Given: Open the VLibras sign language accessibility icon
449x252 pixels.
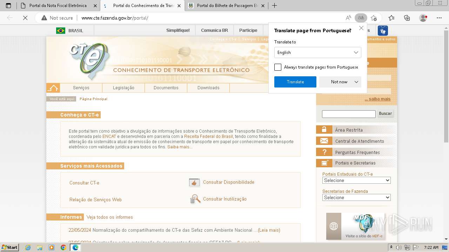Looking at the screenshot, I should pos(383,31).
